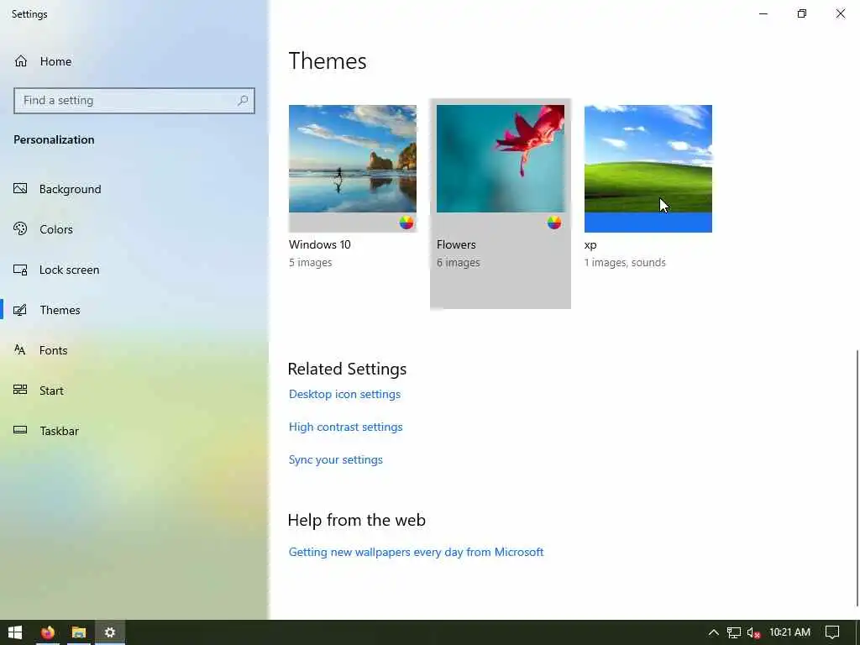860x645 pixels.
Task: Click the settings page vertical scrollbar
Action: point(857,477)
